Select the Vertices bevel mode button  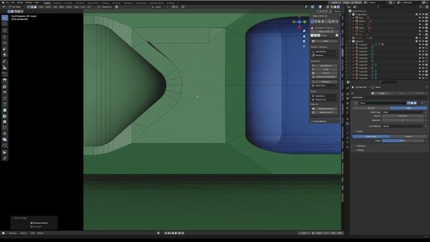coord(371,108)
